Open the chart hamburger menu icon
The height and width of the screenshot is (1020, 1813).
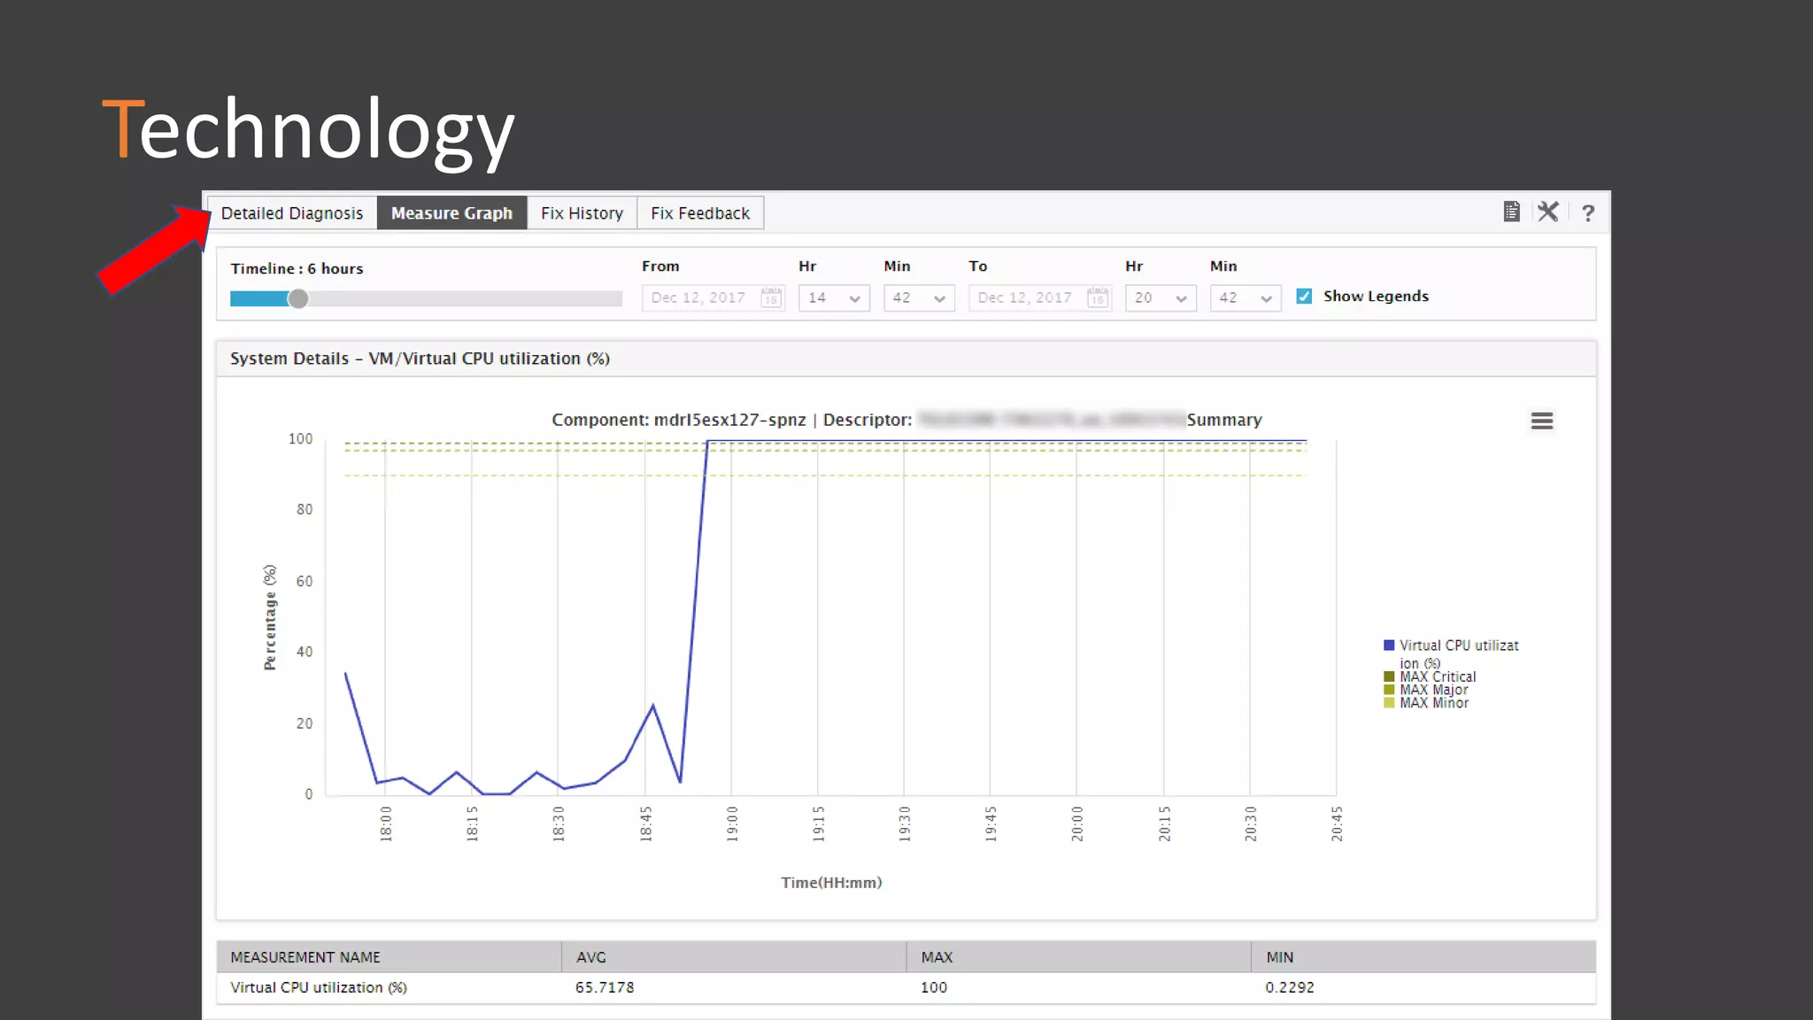[x=1541, y=421]
